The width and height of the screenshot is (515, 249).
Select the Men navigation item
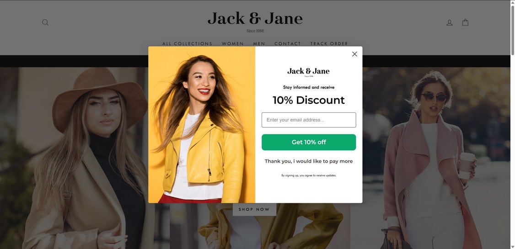pos(259,44)
